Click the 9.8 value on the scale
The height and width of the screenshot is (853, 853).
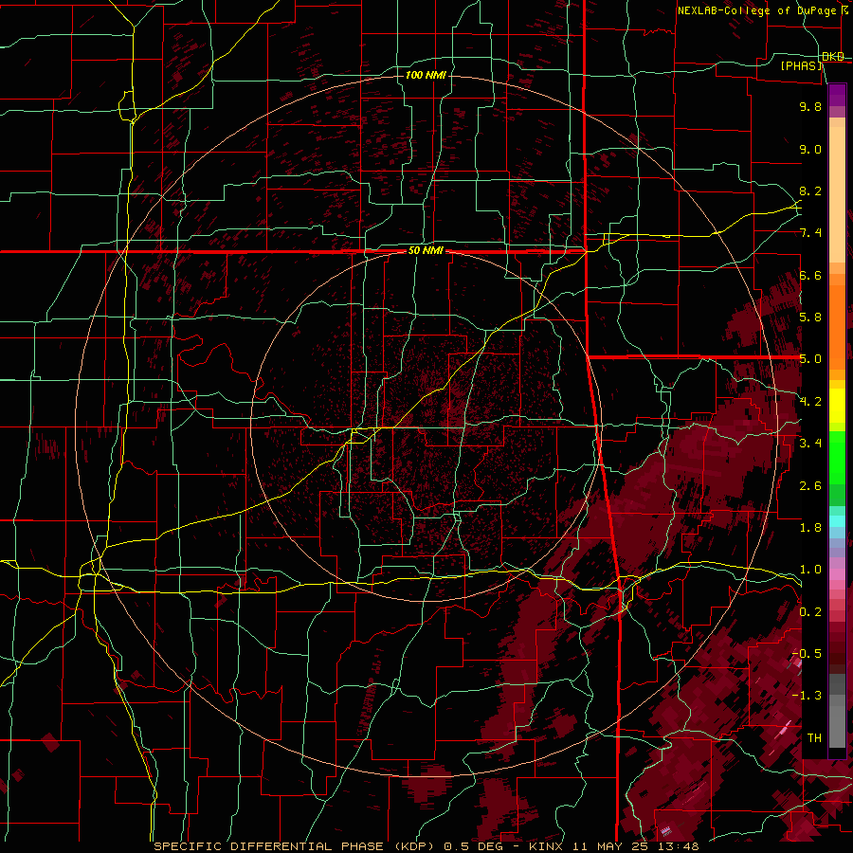pyautogui.click(x=810, y=107)
